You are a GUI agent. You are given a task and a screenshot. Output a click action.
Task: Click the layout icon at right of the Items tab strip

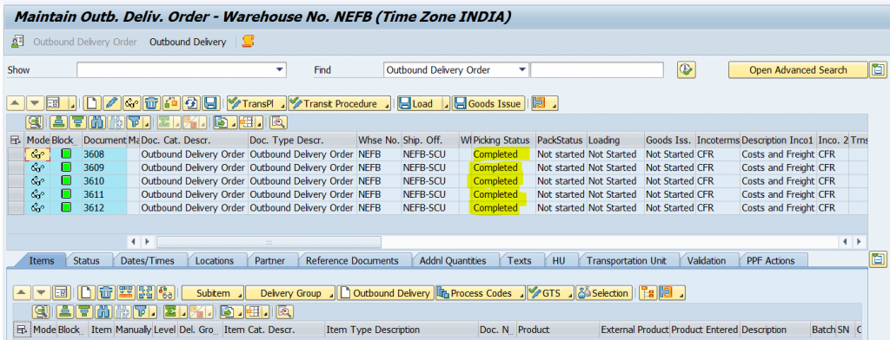878,260
